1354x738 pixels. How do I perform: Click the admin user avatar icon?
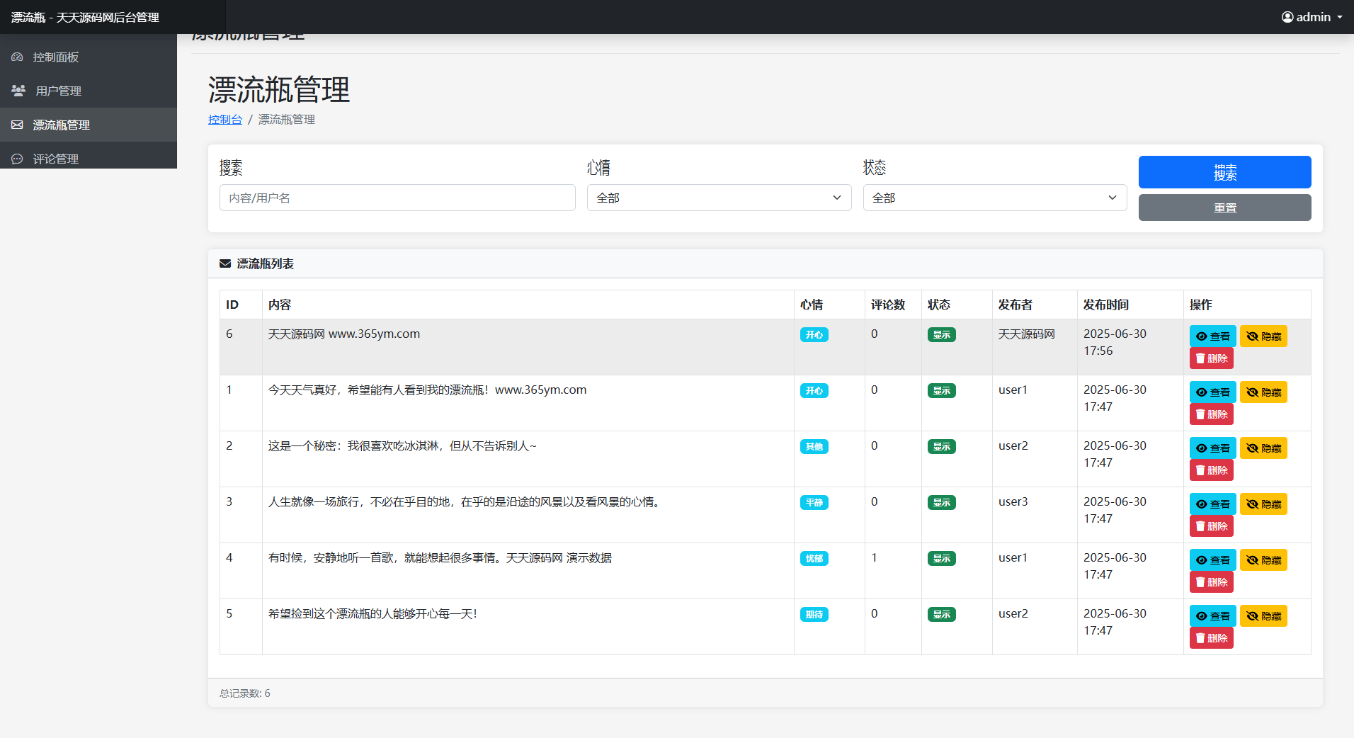click(x=1287, y=17)
